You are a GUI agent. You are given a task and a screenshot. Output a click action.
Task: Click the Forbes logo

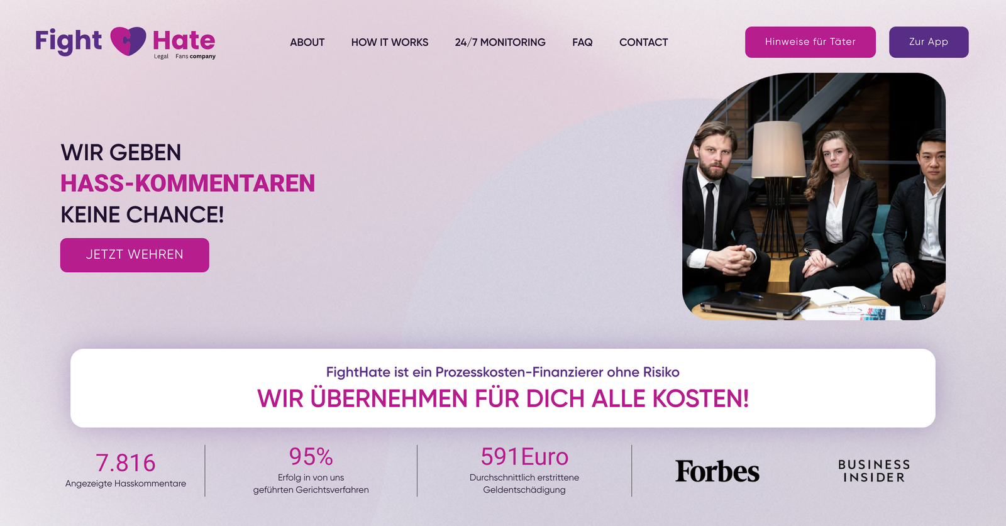coord(717,471)
